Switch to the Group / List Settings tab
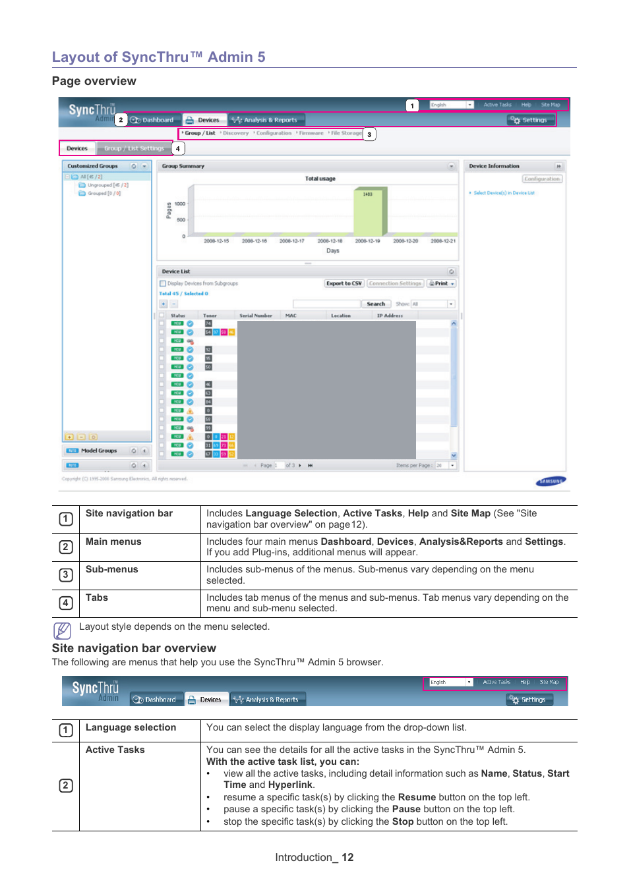Viewport: 629px width, 888px height. click(133, 148)
